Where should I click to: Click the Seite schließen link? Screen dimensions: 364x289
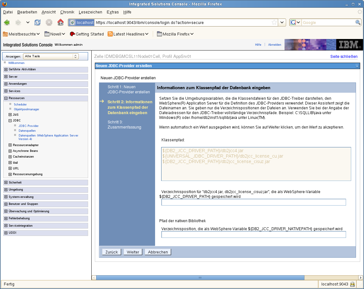(x=344, y=57)
